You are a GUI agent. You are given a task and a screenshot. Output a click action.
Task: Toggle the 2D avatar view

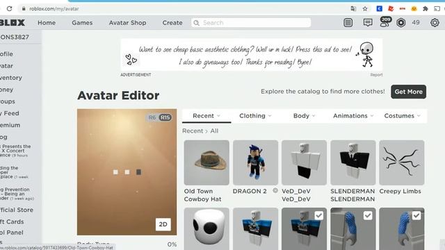click(x=163, y=224)
